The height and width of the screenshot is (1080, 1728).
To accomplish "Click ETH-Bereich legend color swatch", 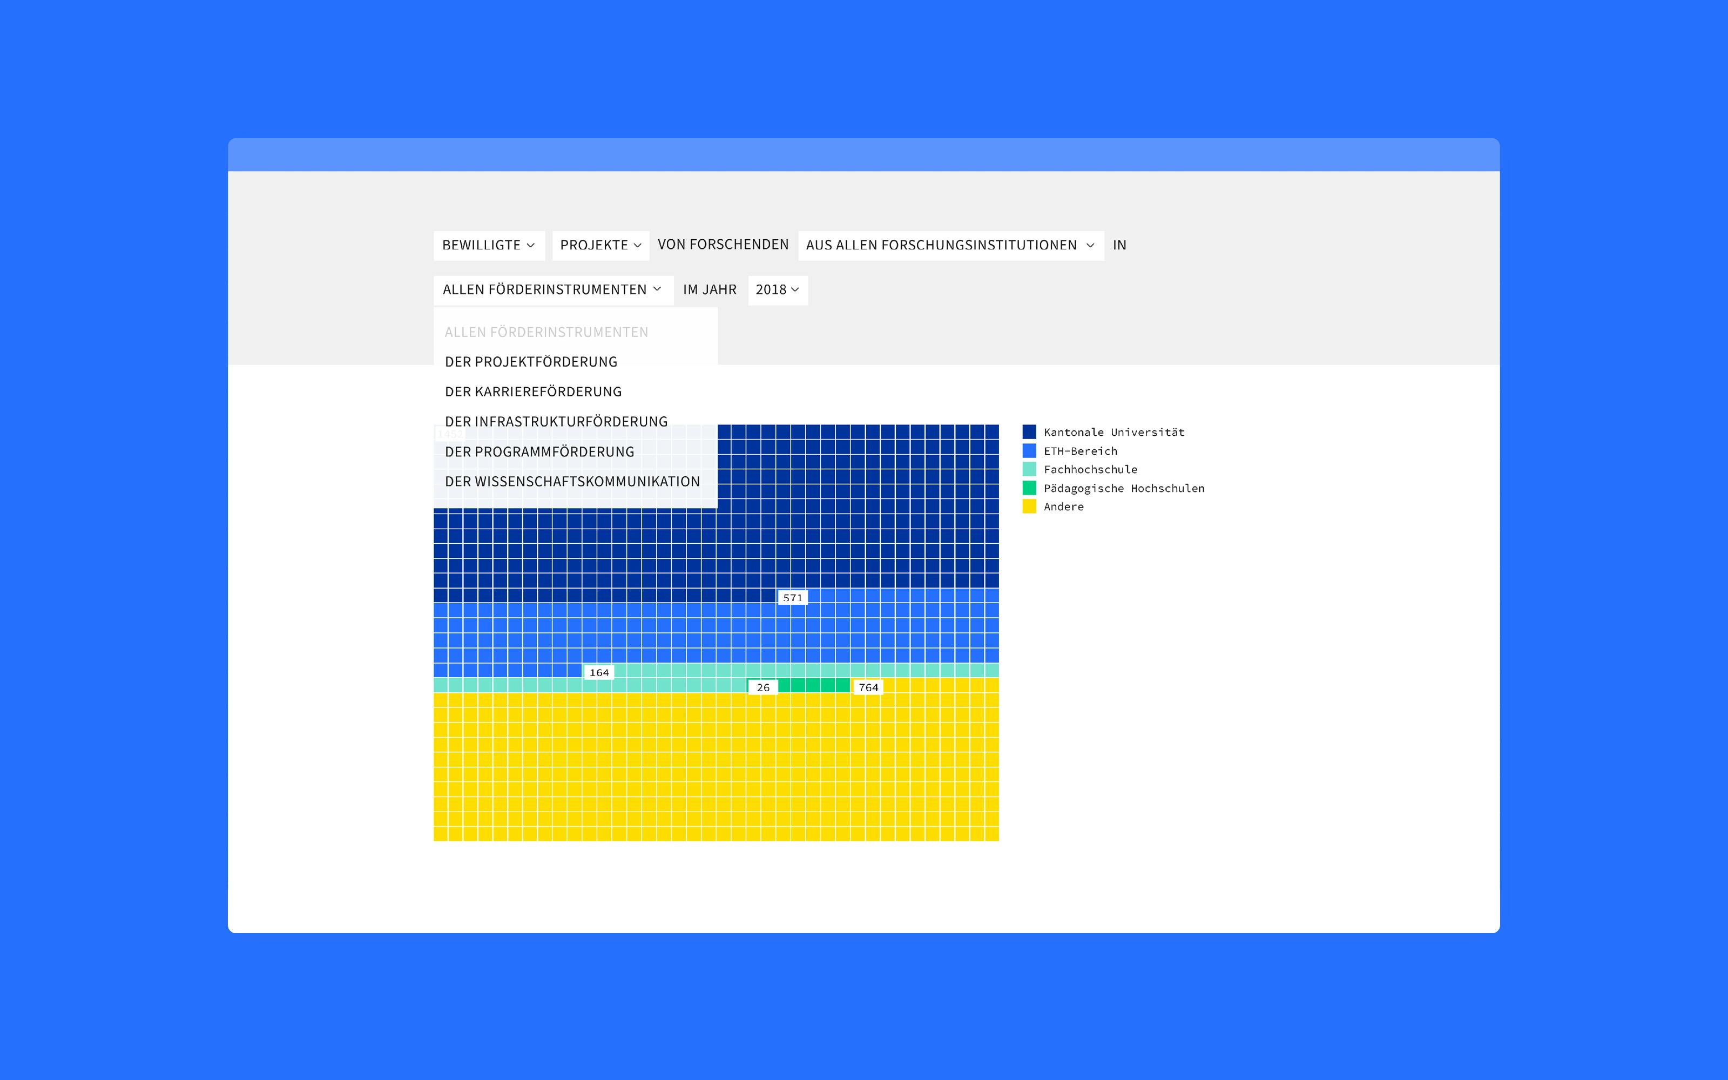I will click(1029, 451).
